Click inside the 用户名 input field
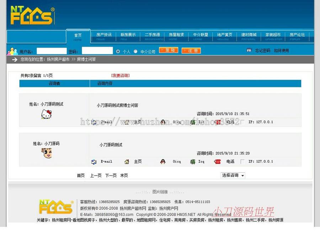The image size is (320, 242). [x=52, y=51]
